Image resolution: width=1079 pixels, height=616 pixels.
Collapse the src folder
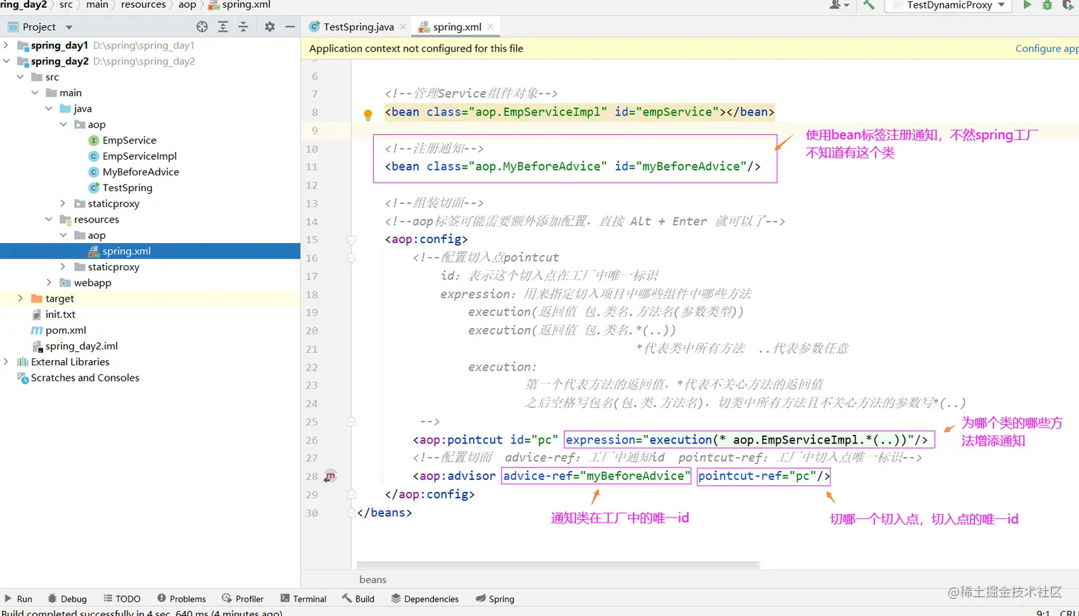pos(21,77)
